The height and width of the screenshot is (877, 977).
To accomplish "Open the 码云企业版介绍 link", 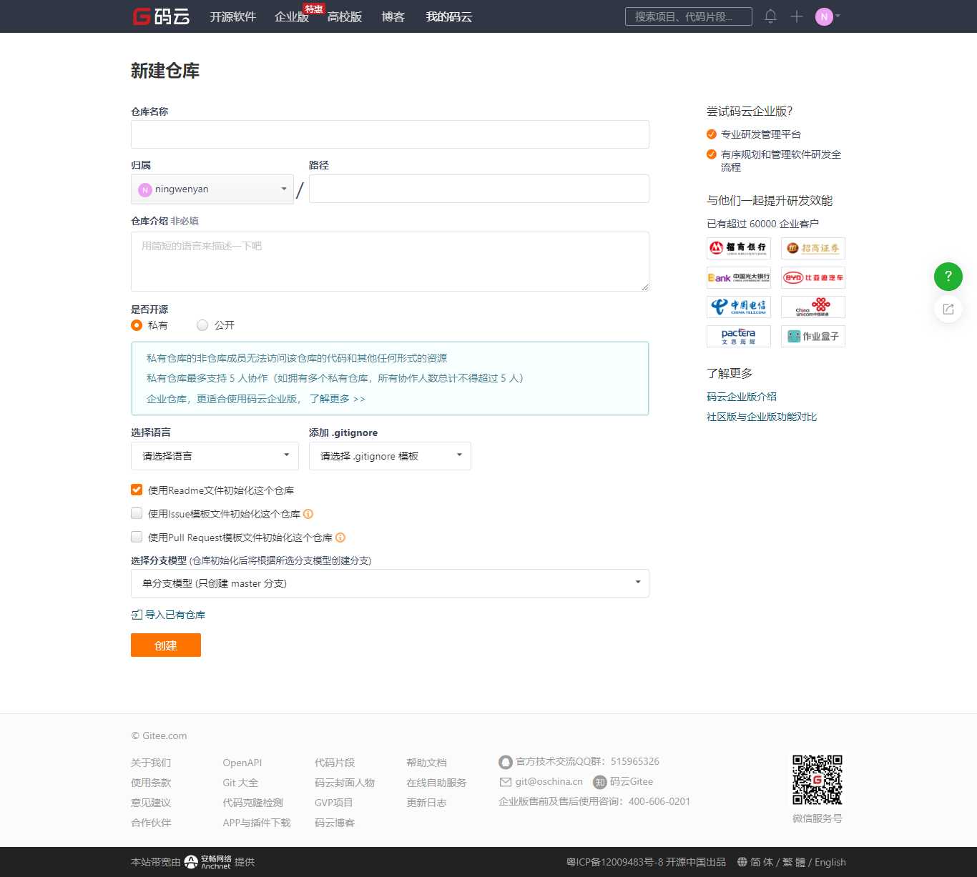I will point(742,397).
